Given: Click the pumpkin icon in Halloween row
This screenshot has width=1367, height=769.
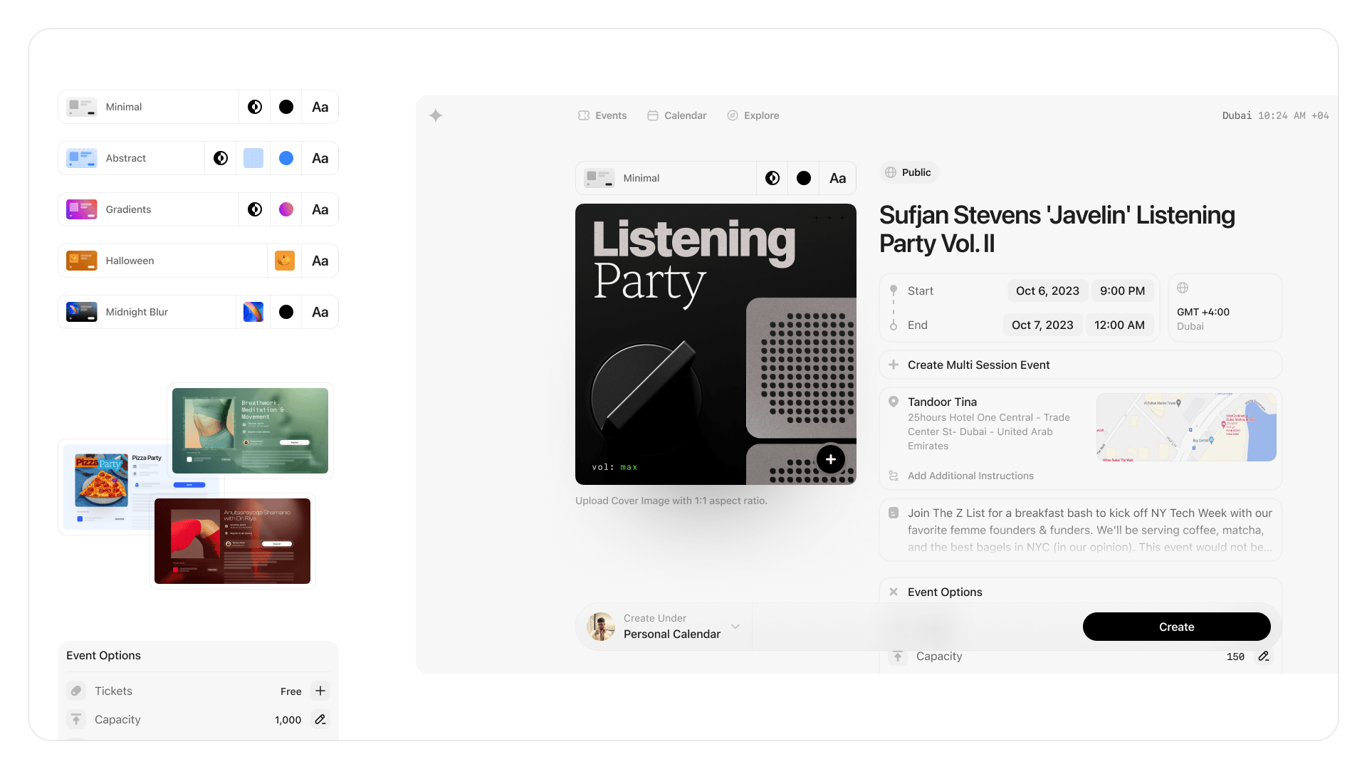Looking at the screenshot, I should 285,261.
